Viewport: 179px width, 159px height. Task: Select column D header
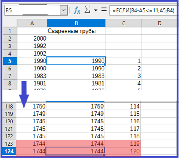click(160, 23)
